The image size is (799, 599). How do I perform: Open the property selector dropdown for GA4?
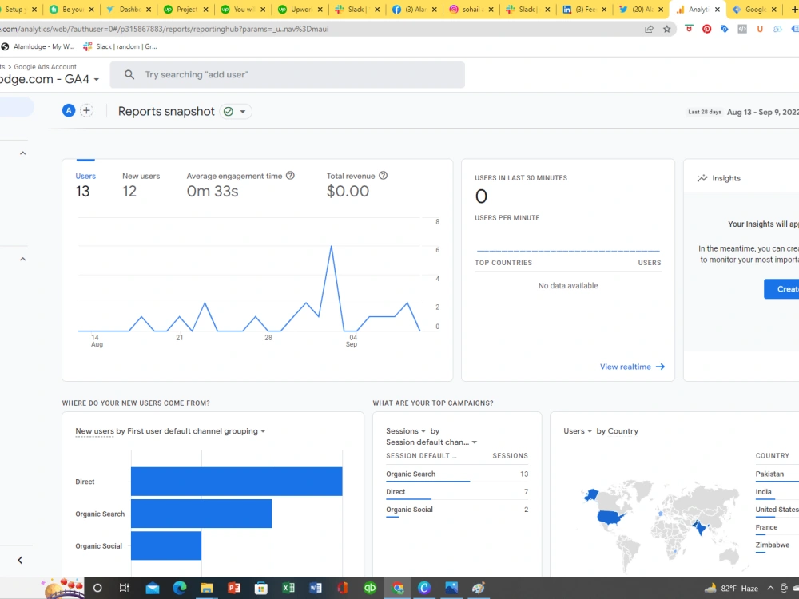click(97, 79)
